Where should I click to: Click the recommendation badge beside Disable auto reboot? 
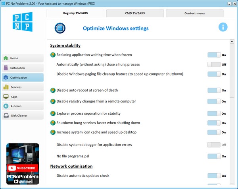click(x=53, y=90)
